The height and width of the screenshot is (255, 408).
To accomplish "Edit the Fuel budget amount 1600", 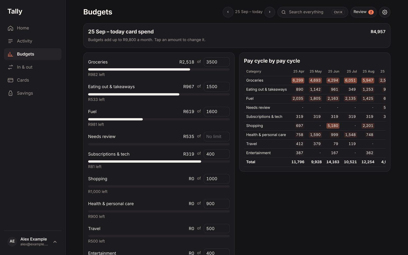I will pos(216,112).
